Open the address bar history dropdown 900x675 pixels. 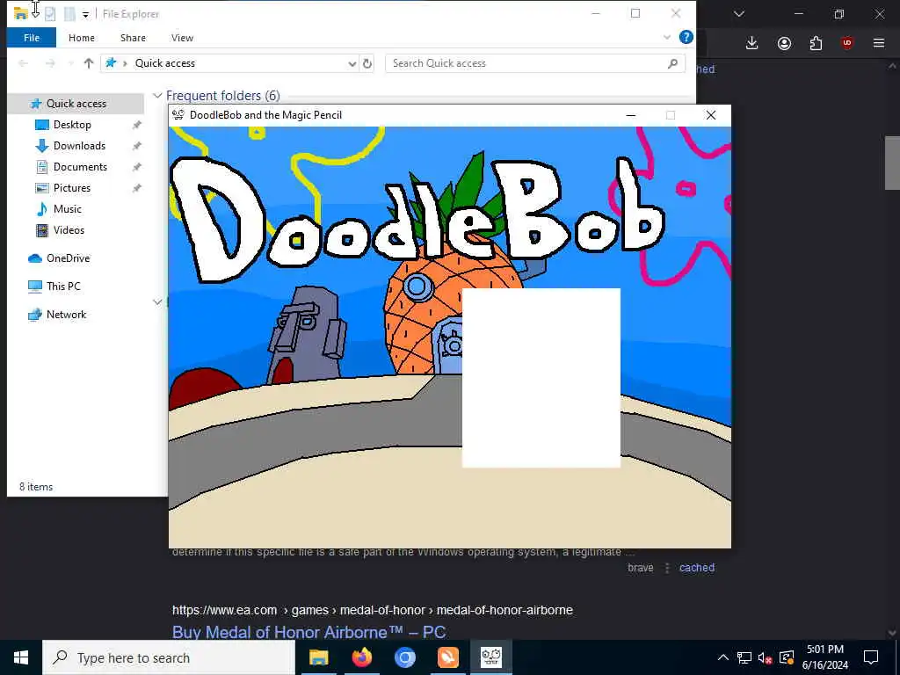tap(352, 63)
